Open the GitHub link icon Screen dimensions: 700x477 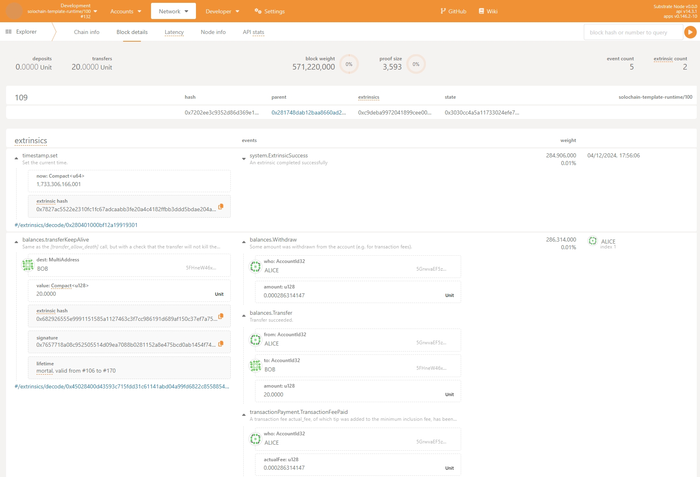coord(443,11)
